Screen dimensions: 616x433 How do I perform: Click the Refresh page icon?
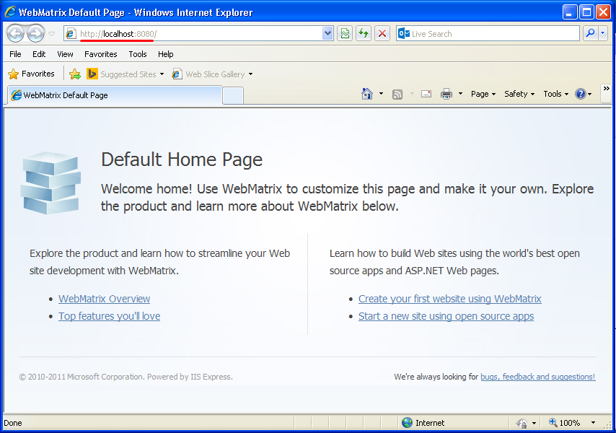coord(364,34)
